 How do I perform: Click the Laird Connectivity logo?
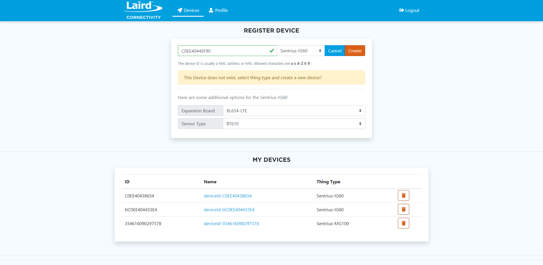tap(143, 10)
